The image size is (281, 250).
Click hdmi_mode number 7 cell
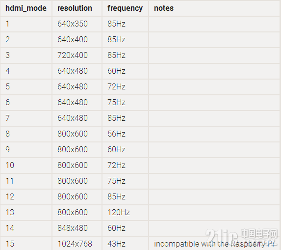coord(26,118)
